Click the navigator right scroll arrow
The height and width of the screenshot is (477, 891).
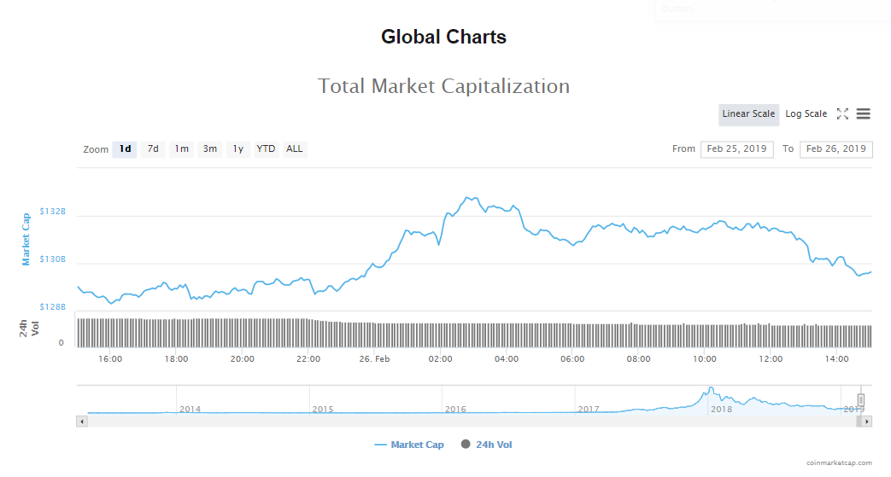[x=866, y=422]
